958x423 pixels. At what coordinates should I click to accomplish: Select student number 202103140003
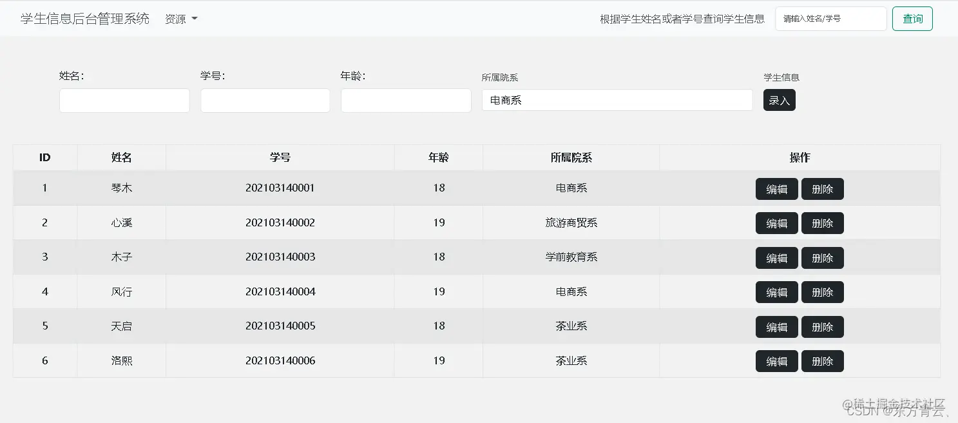pyautogui.click(x=280, y=257)
